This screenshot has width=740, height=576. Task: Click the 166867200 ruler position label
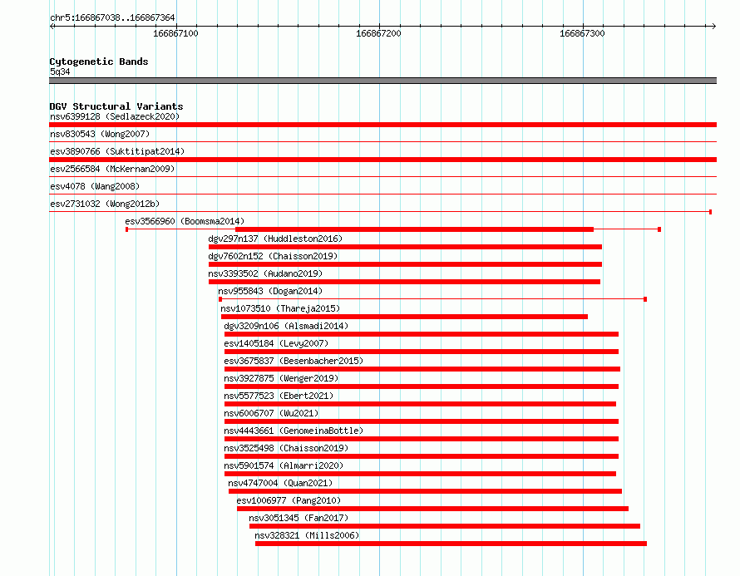(378, 33)
